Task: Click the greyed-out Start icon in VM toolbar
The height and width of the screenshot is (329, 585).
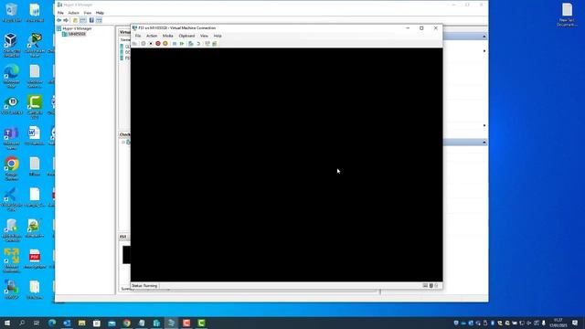Action: click(144, 44)
